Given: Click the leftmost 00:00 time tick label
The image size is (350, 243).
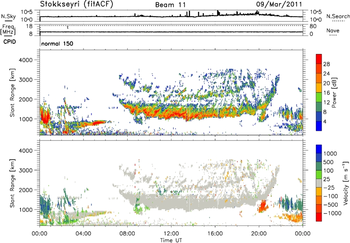Looking at the screenshot, I should 39,234.
